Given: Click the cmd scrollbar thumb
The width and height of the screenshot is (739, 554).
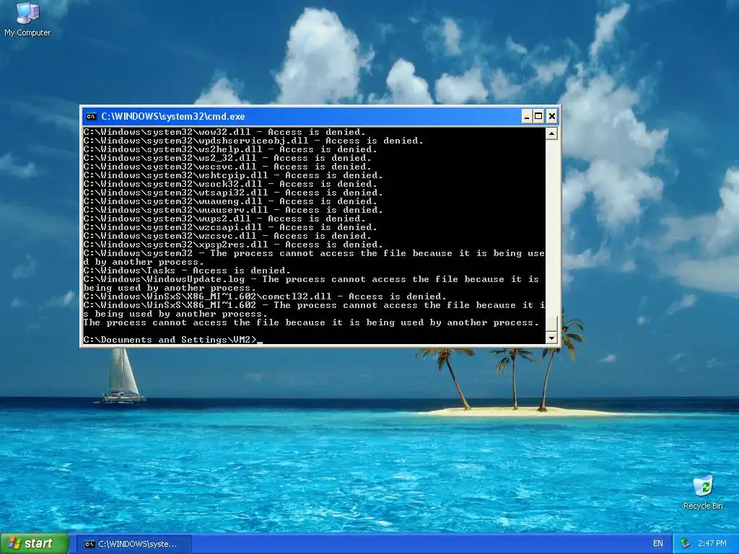Looking at the screenshot, I should 551,324.
